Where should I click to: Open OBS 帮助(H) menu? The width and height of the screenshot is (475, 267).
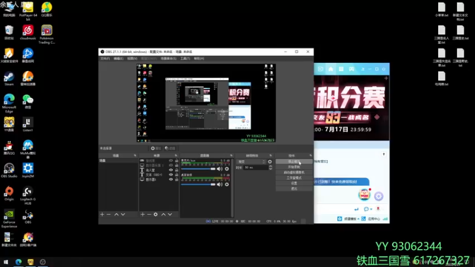tap(199, 58)
